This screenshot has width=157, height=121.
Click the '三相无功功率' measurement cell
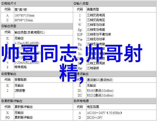pos(96,39)
